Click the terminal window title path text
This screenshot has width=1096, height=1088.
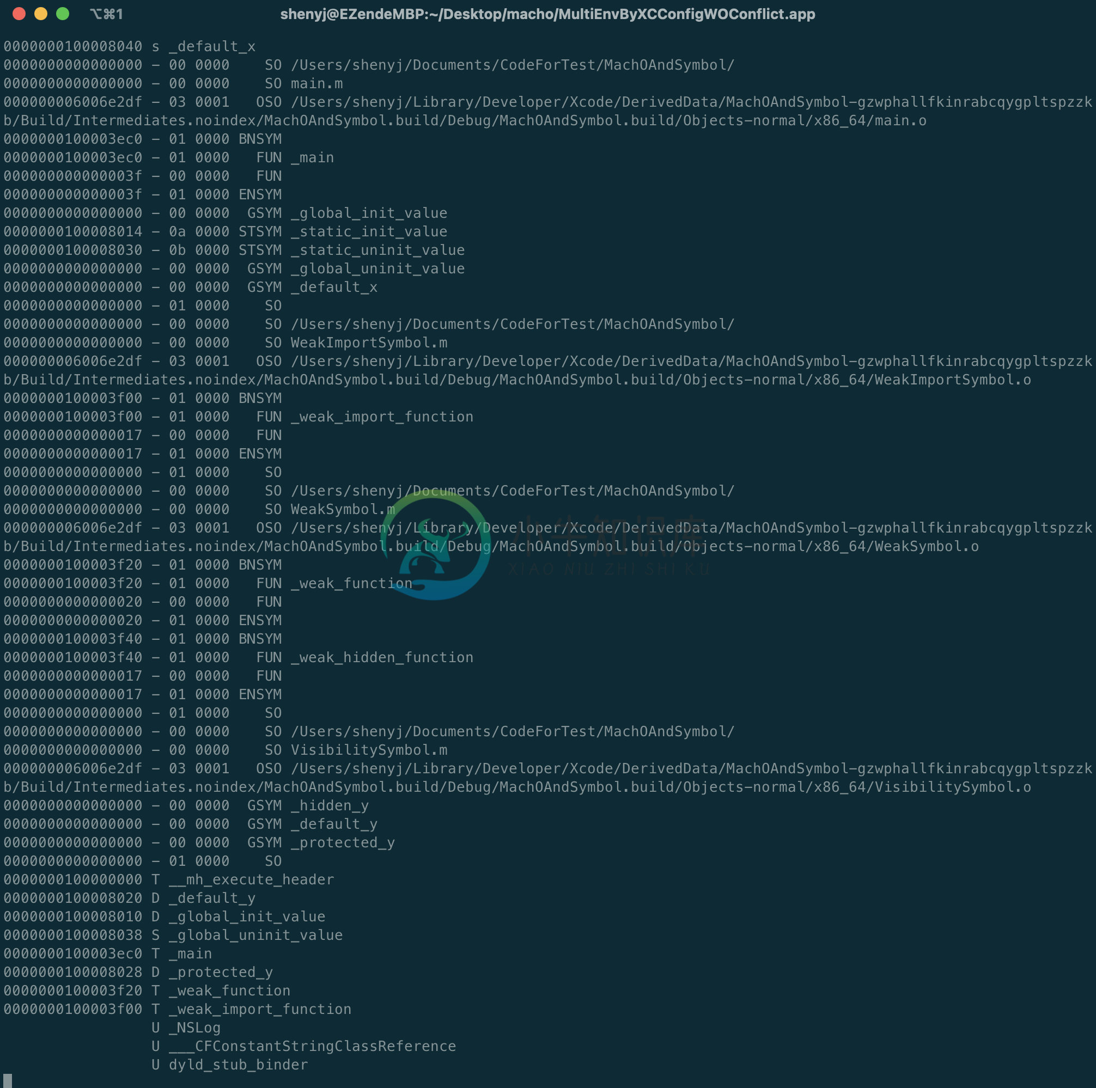click(x=547, y=14)
